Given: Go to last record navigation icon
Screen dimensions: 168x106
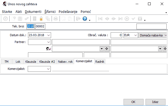Looking at the screenshot, I should (120, 19).
